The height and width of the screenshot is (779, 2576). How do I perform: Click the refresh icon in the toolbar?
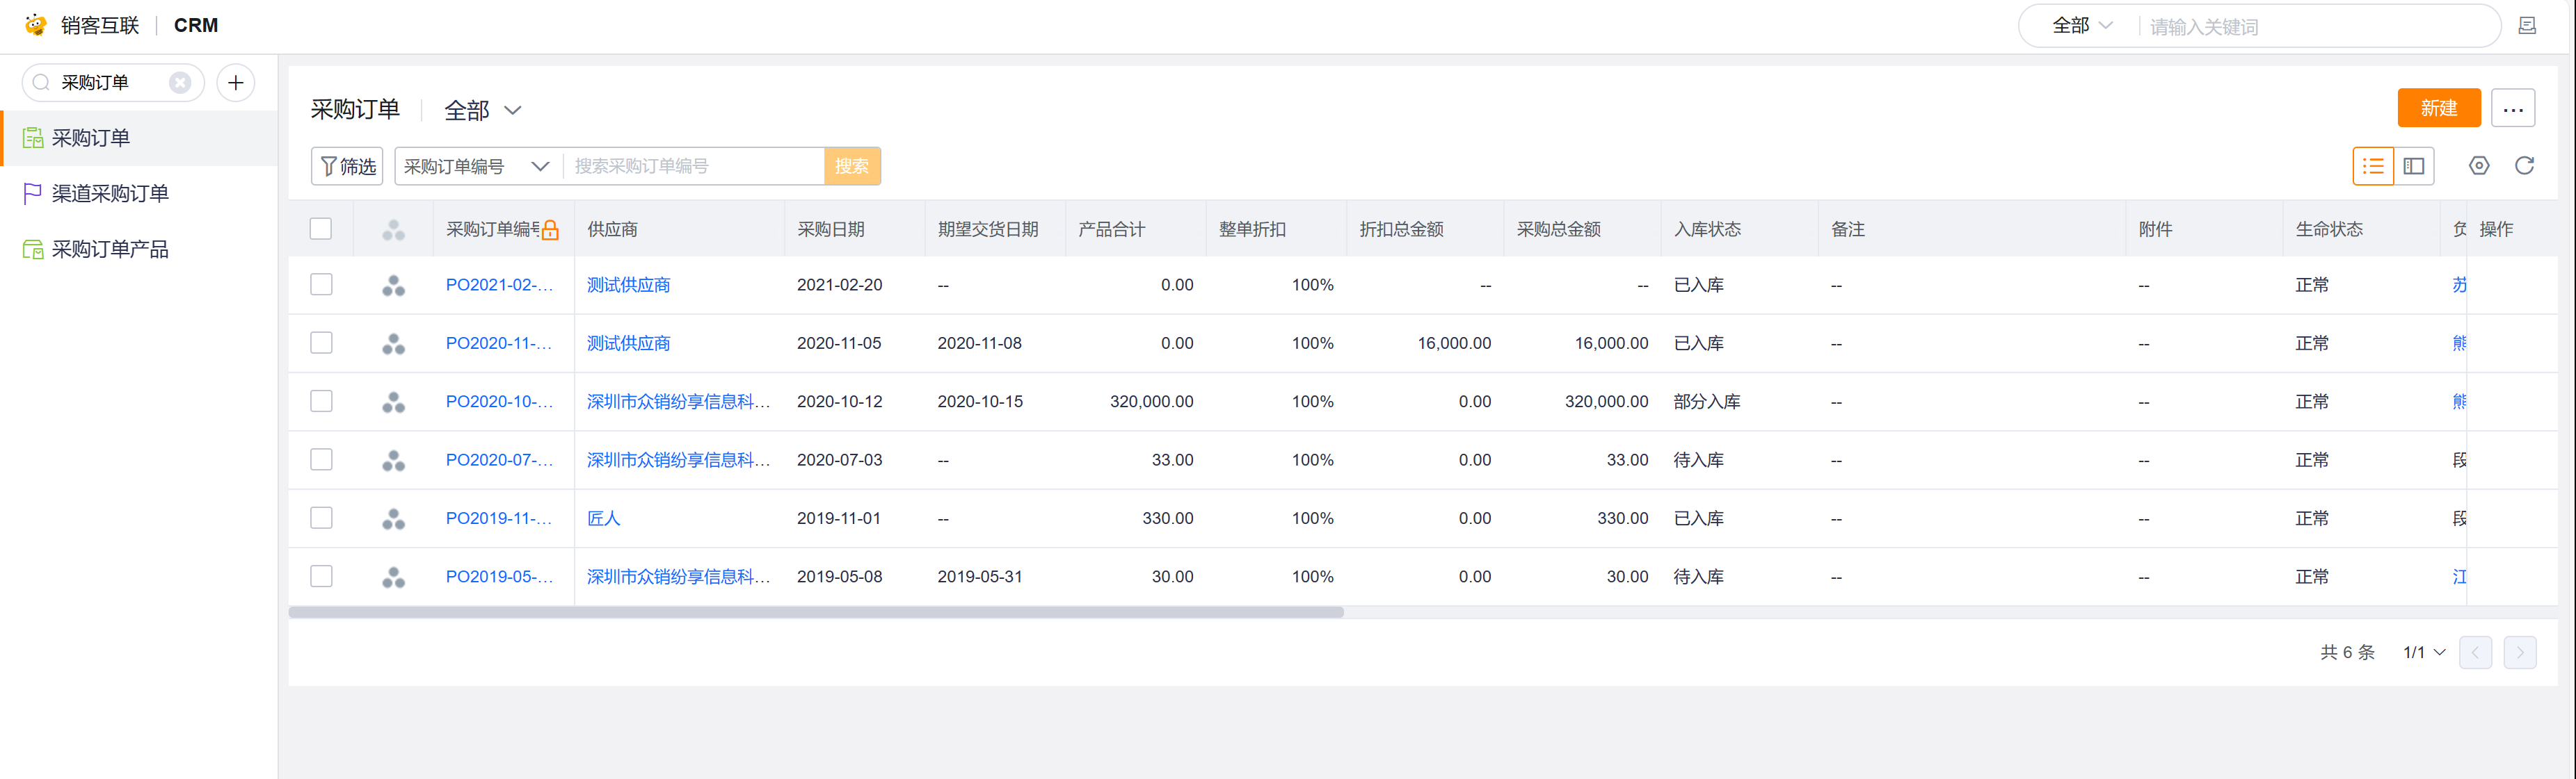click(x=2523, y=166)
